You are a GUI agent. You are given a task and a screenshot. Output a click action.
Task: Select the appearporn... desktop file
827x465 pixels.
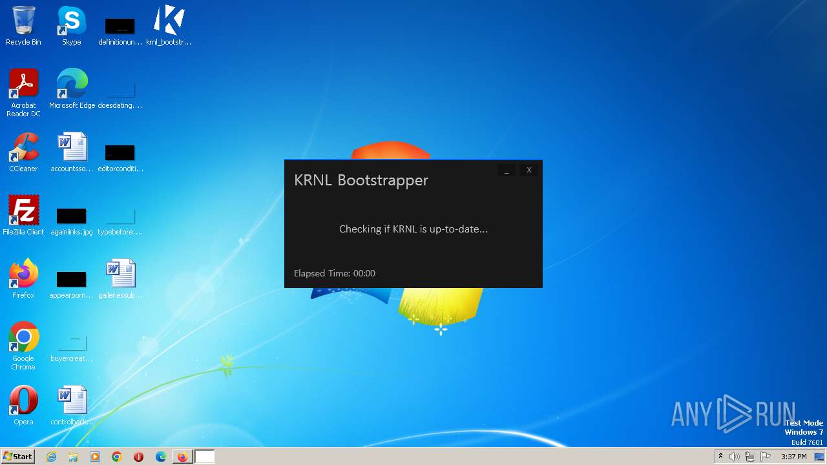coord(72,284)
